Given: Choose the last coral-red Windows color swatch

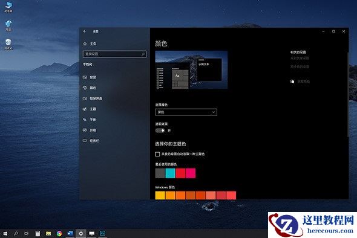Looking at the screenshot, I should click(231, 196).
